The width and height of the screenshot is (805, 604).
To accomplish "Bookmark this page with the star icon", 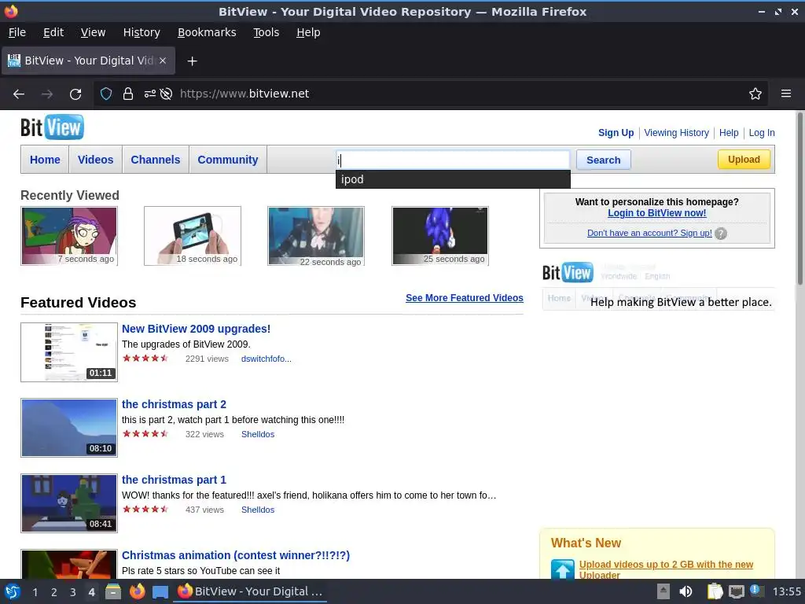I will [x=755, y=94].
